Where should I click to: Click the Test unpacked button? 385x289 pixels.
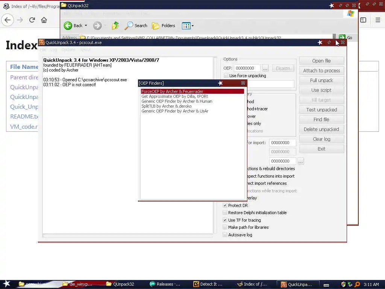pyautogui.click(x=321, y=110)
